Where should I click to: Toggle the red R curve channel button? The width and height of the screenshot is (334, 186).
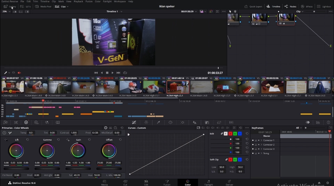click(230, 134)
